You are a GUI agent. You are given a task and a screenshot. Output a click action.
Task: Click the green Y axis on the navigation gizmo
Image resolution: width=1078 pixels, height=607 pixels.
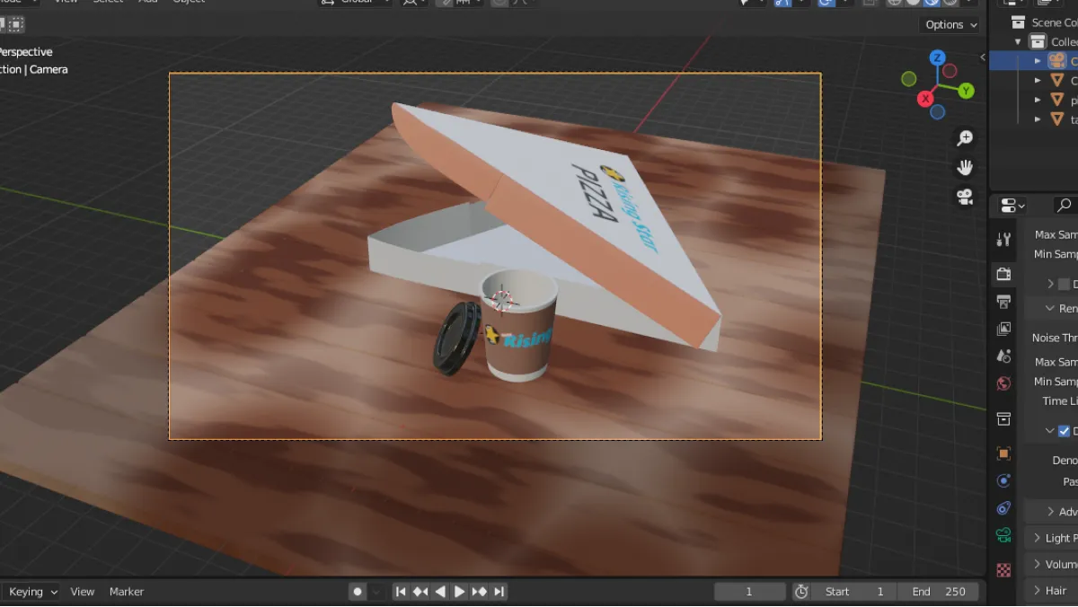[966, 91]
